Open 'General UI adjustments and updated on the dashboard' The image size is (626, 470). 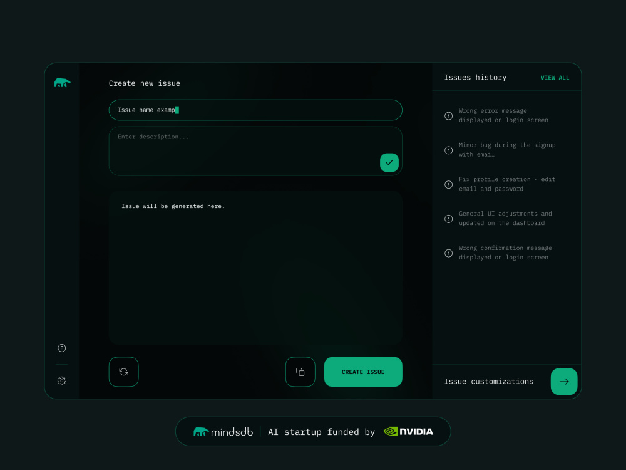click(x=505, y=219)
